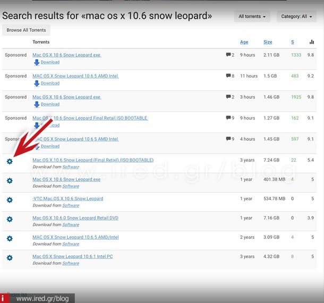This screenshot has height=303, width=324.
Task: Click Browse All Torrents button
Action: (x=26, y=30)
